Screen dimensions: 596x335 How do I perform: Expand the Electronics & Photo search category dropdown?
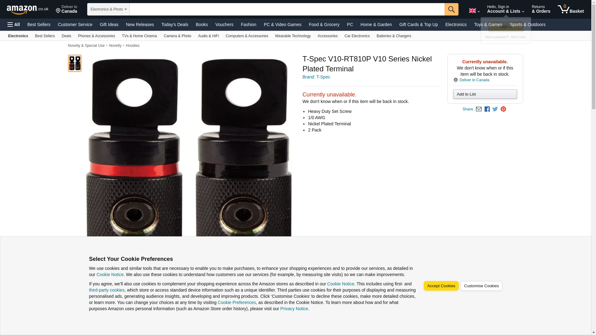[x=108, y=9]
